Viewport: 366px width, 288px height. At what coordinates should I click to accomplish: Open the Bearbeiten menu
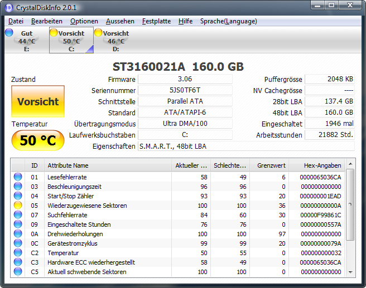[47, 21]
